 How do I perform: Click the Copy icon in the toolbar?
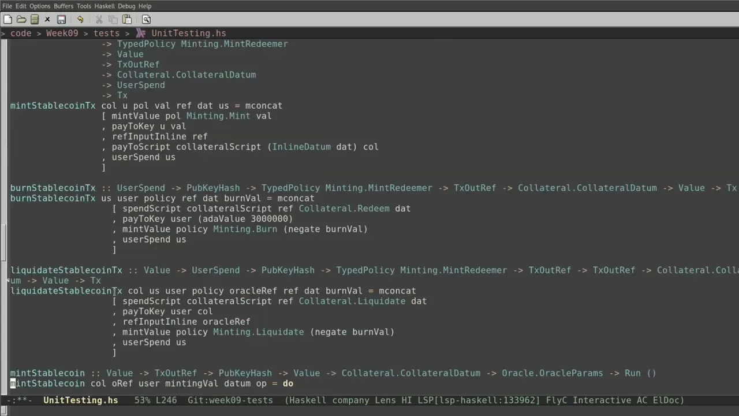[x=113, y=19]
